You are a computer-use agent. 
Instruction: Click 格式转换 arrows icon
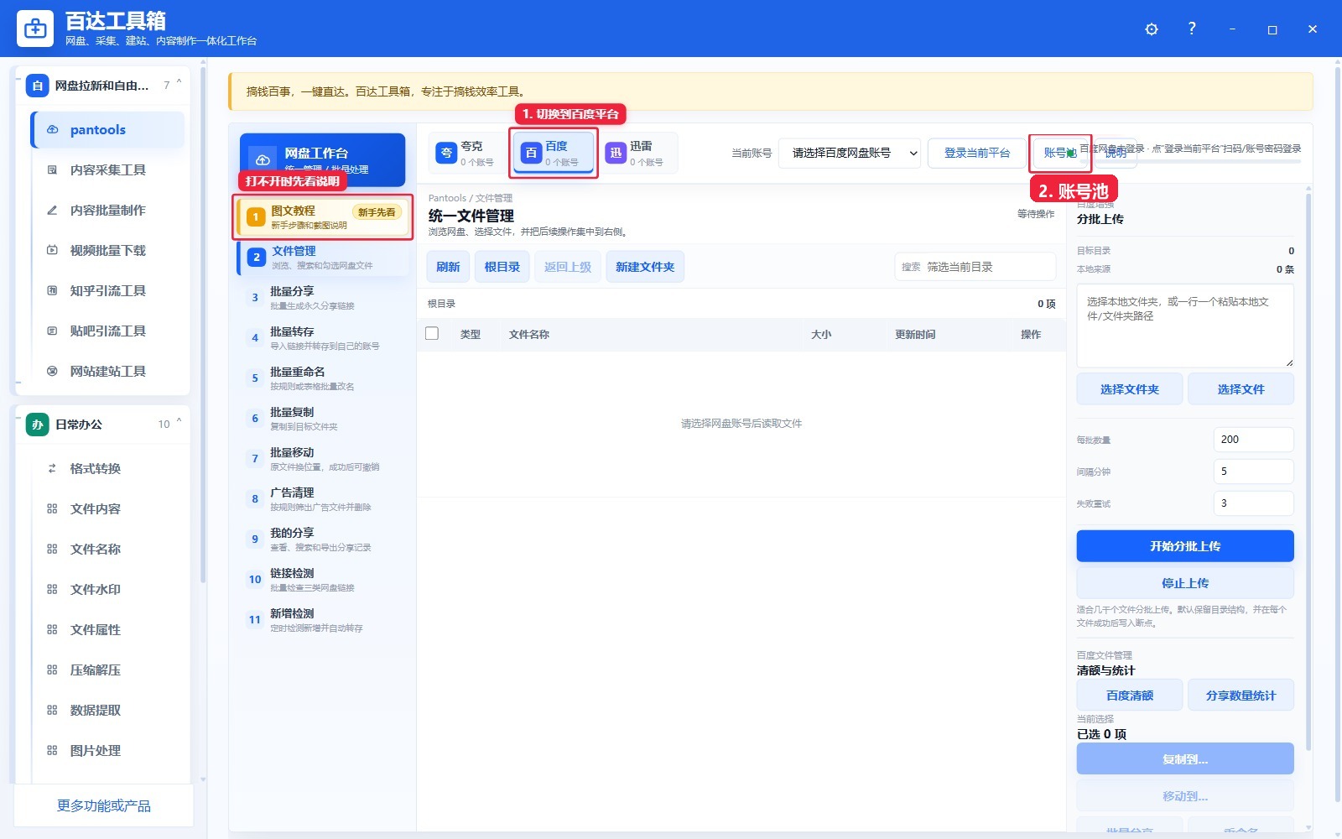click(52, 469)
